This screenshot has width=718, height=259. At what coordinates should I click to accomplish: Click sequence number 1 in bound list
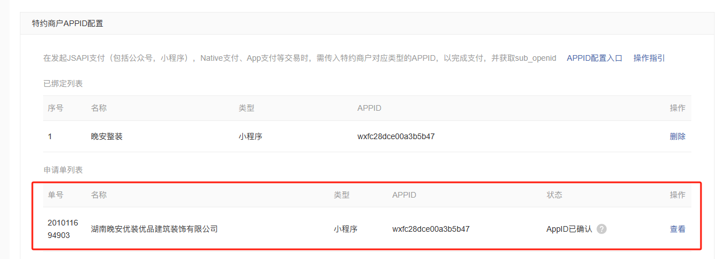click(x=50, y=136)
